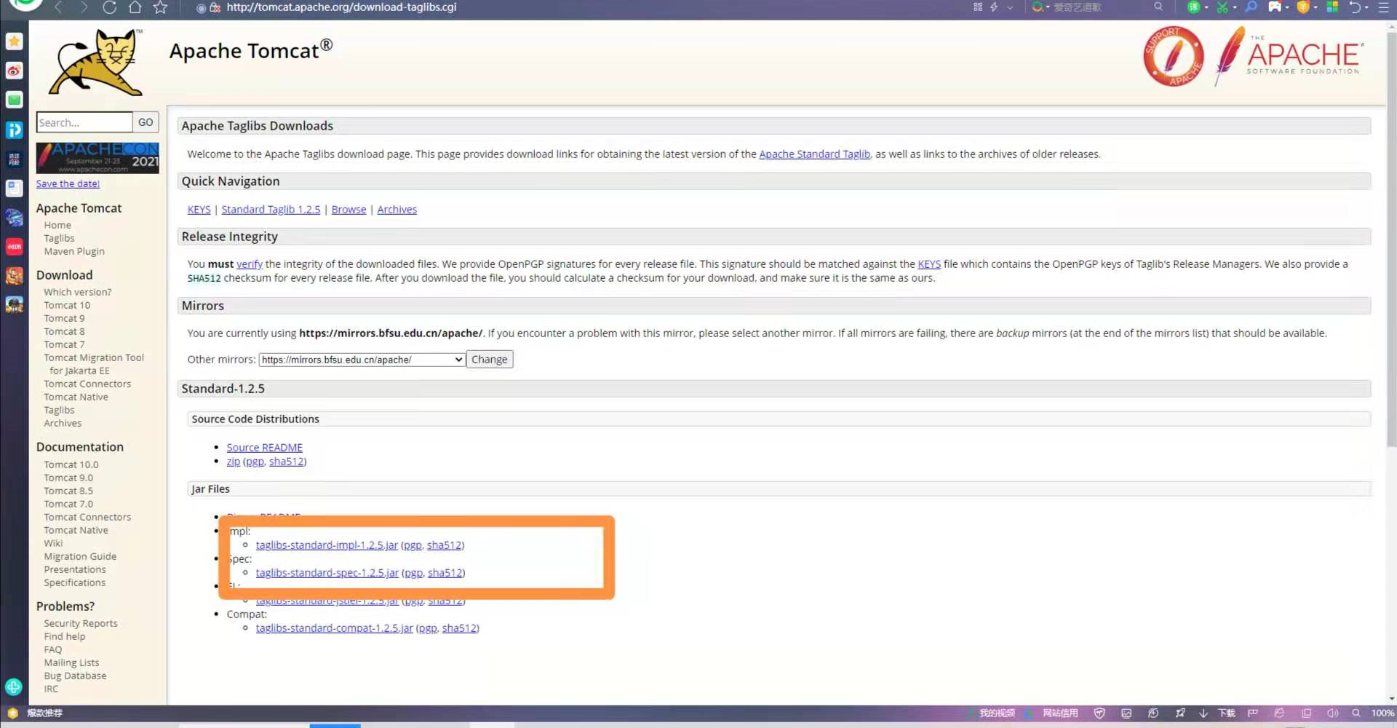Open pgp signature for impl jar

point(413,545)
